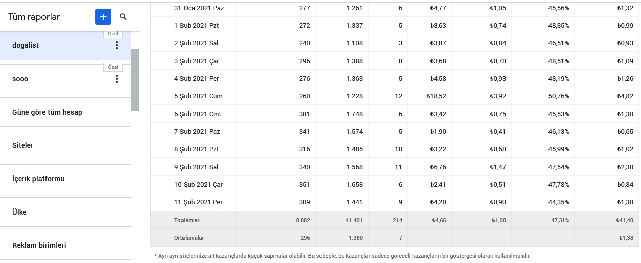Click the average earnings ₺1,38
641x263 pixels.
point(626,238)
